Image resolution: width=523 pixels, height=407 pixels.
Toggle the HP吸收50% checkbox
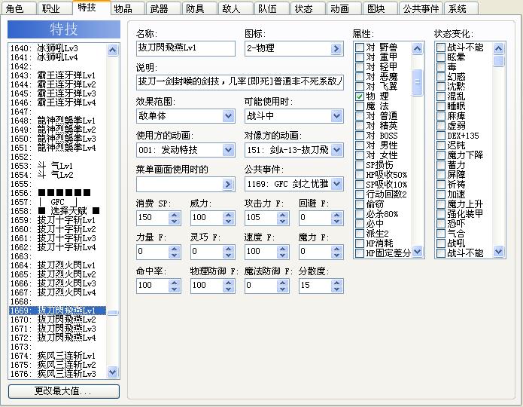pyautogui.click(x=360, y=175)
